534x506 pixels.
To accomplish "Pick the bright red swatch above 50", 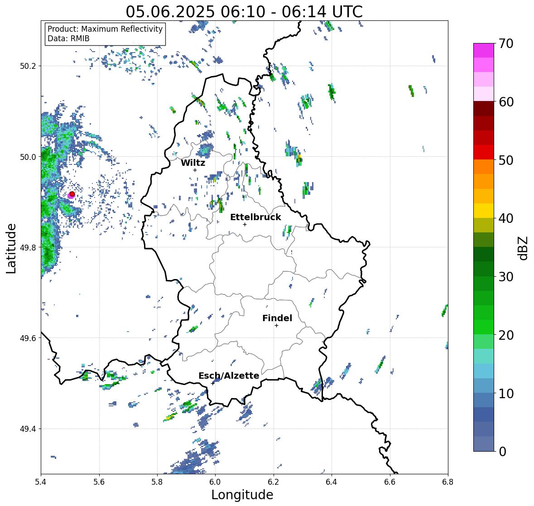I will 484,152.
